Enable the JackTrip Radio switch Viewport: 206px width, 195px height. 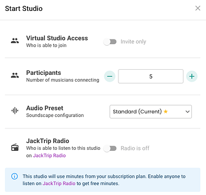click(x=110, y=148)
